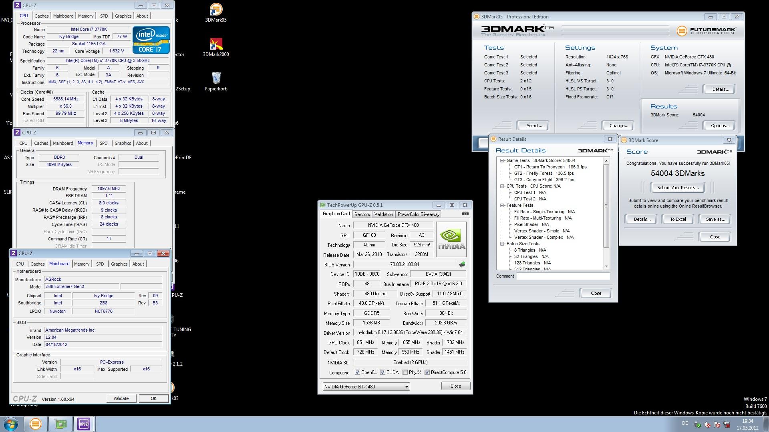The height and width of the screenshot is (432, 769).
Task: Click the GPU-Z title bar icon
Action: coord(322,205)
